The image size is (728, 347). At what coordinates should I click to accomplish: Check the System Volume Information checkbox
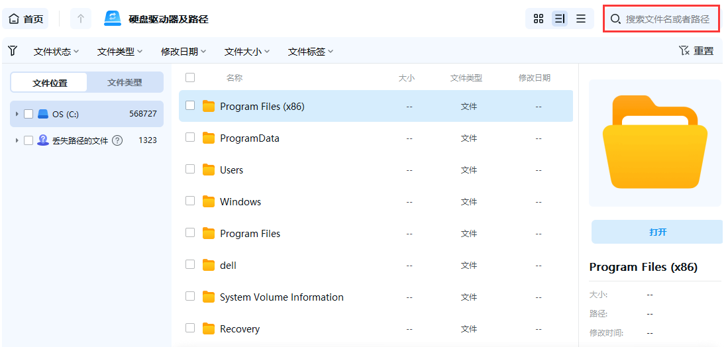coord(190,296)
